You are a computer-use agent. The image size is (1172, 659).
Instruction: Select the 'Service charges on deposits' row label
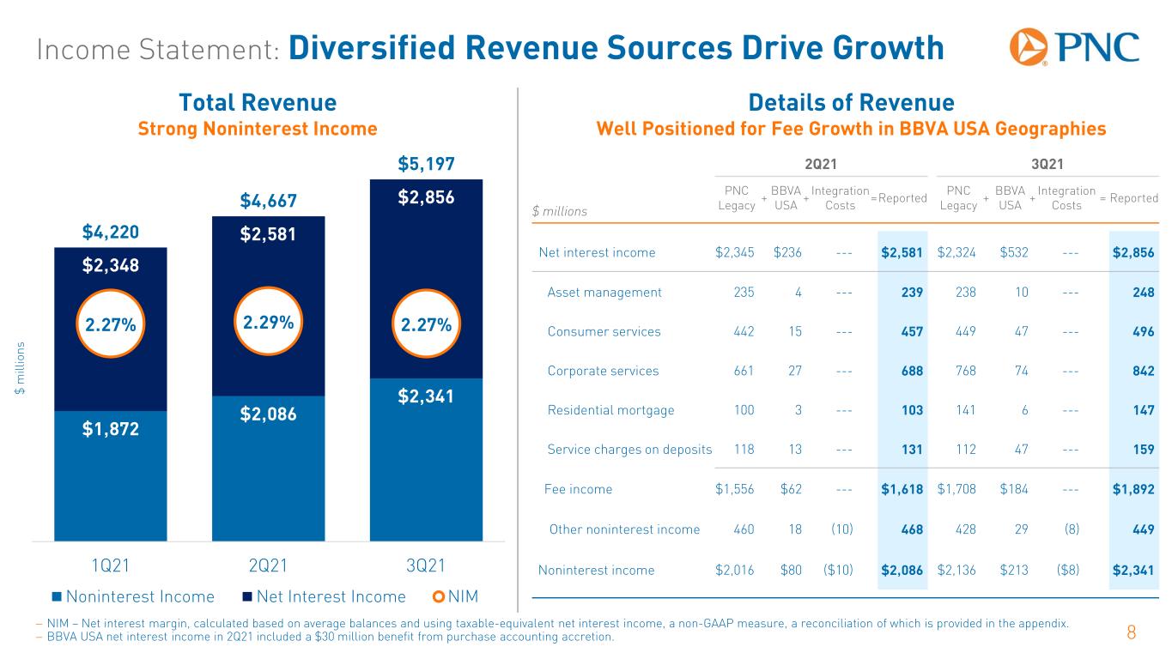(629, 450)
